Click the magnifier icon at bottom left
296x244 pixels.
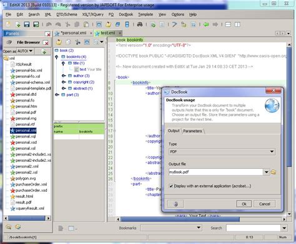[x=9, y=227]
